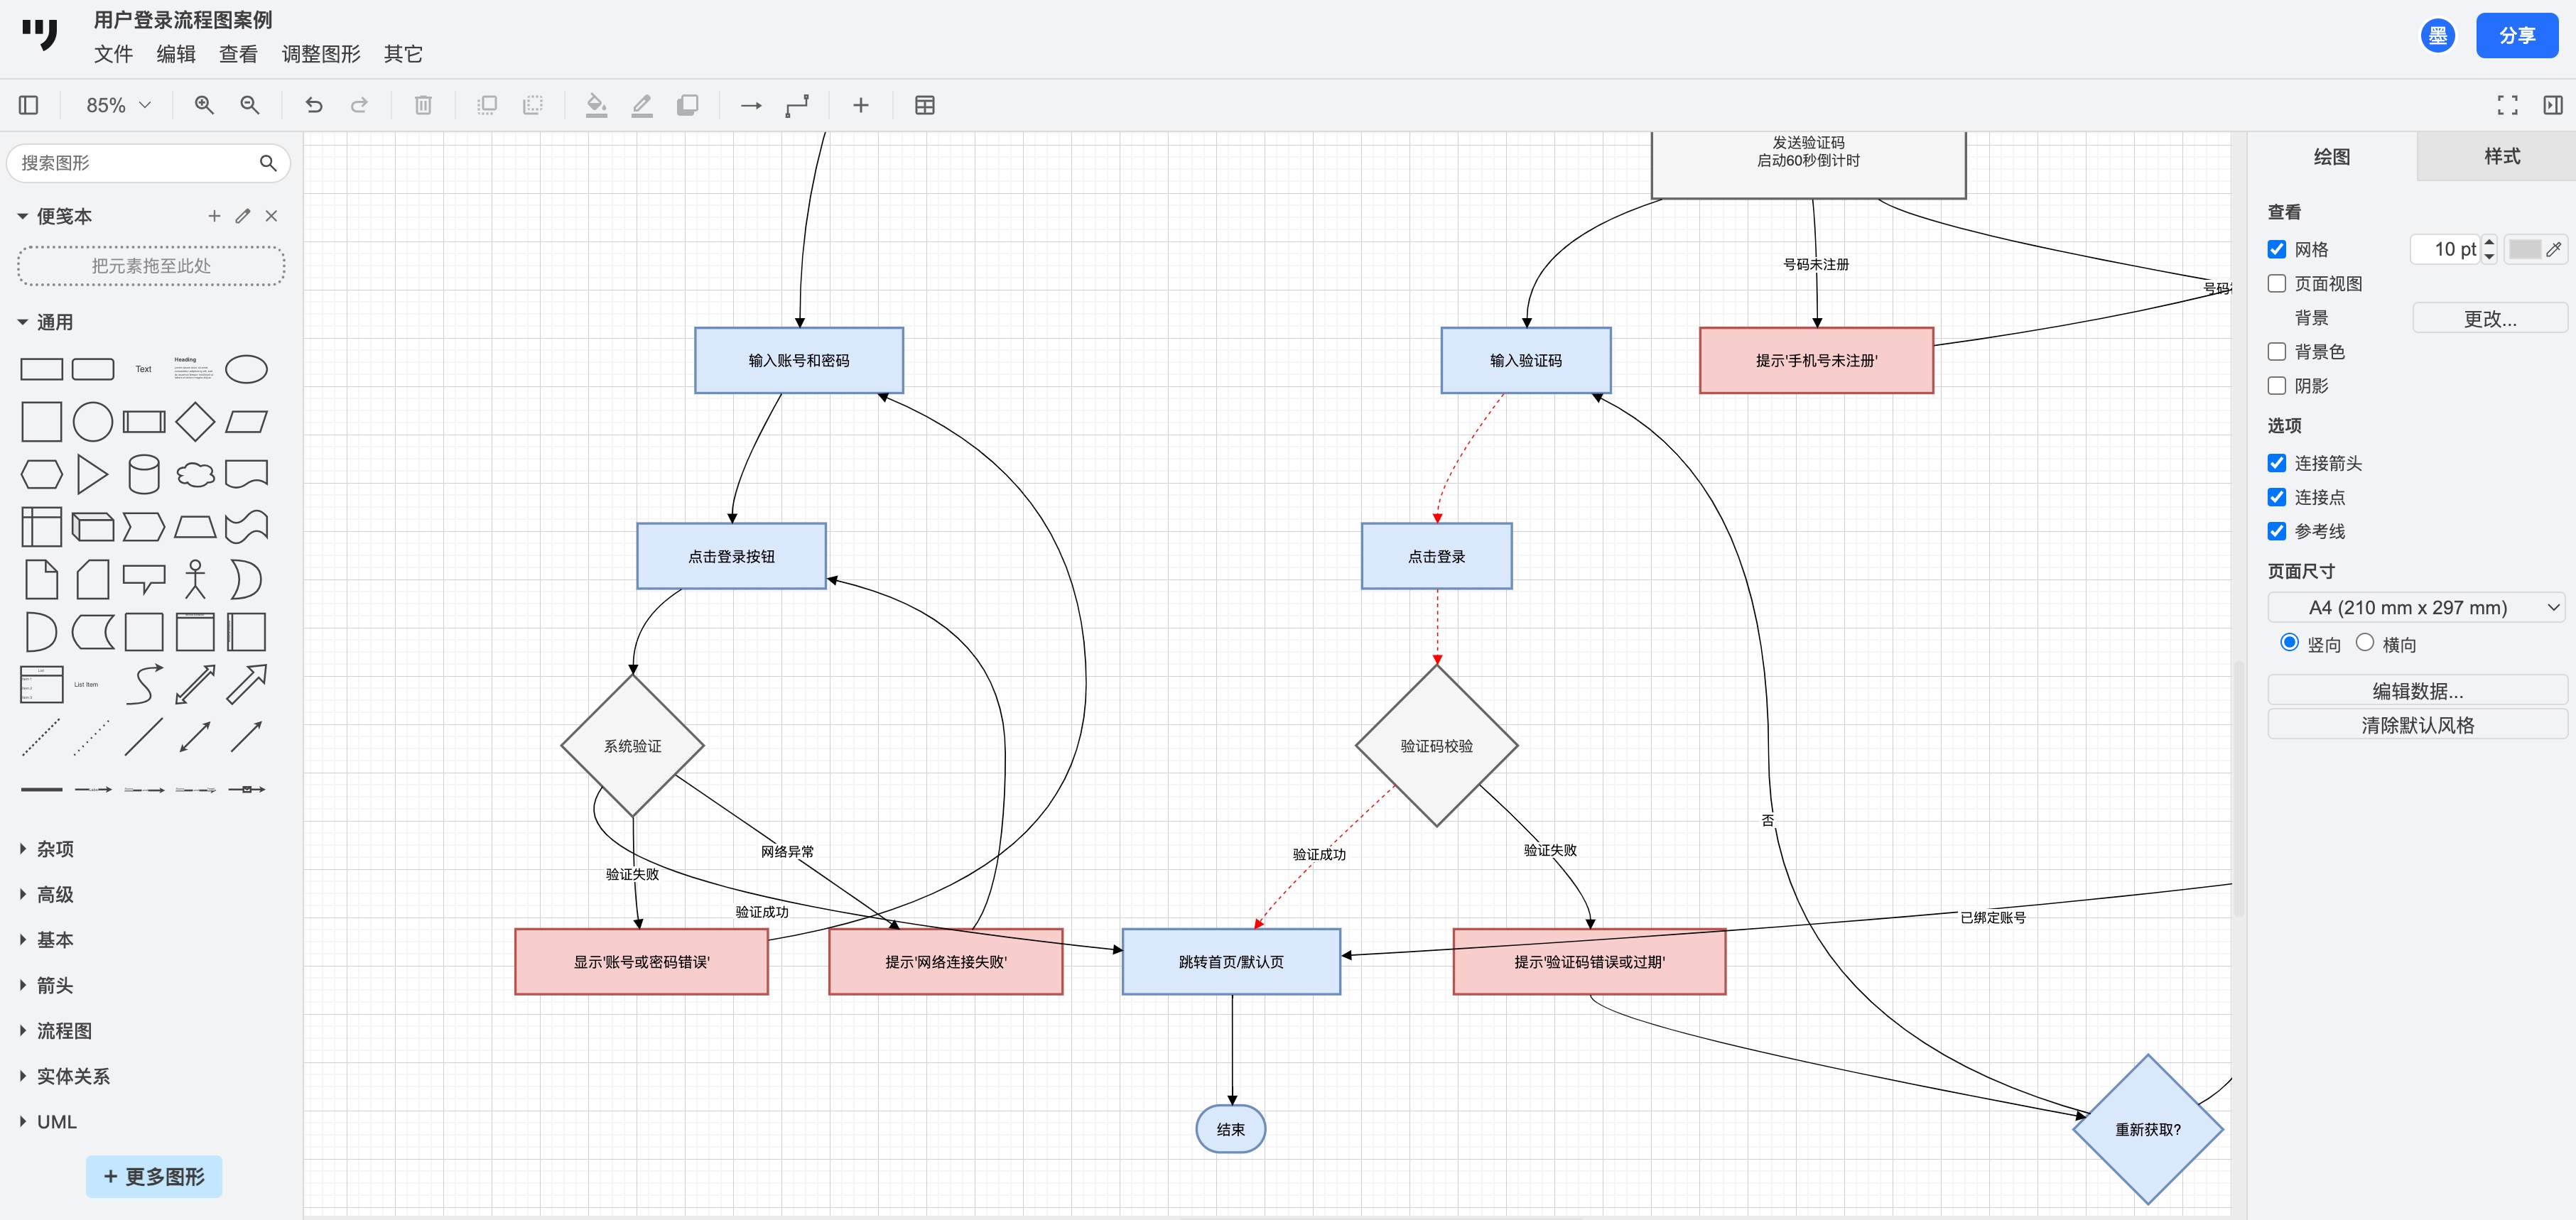The width and height of the screenshot is (2576, 1220).
Task: Collapse the right format panel icon
Action: point(2553,105)
